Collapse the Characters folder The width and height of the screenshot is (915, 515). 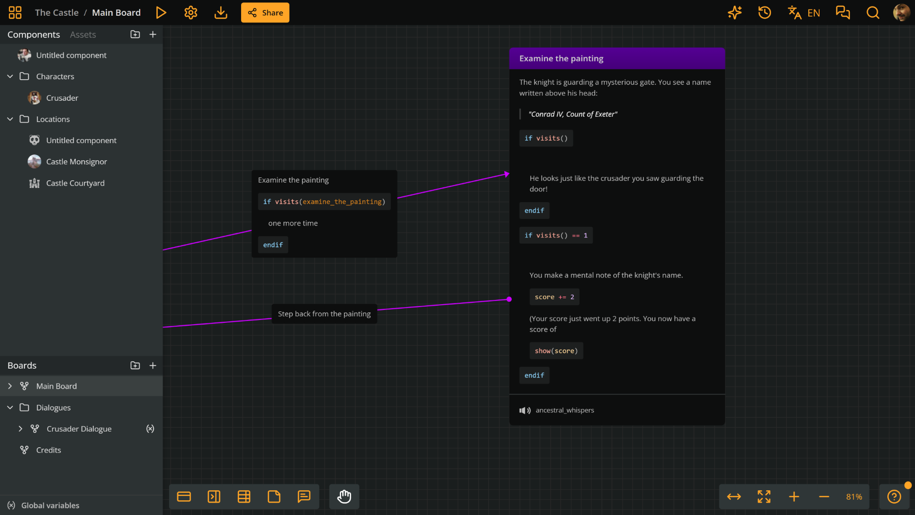tap(10, 76)
